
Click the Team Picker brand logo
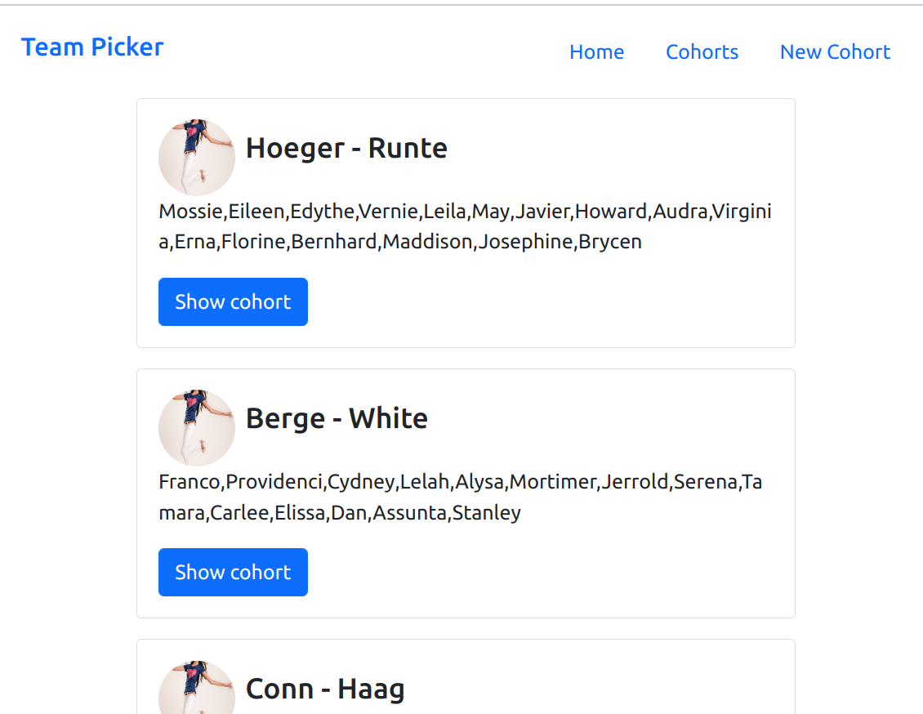tap(91, 47)
